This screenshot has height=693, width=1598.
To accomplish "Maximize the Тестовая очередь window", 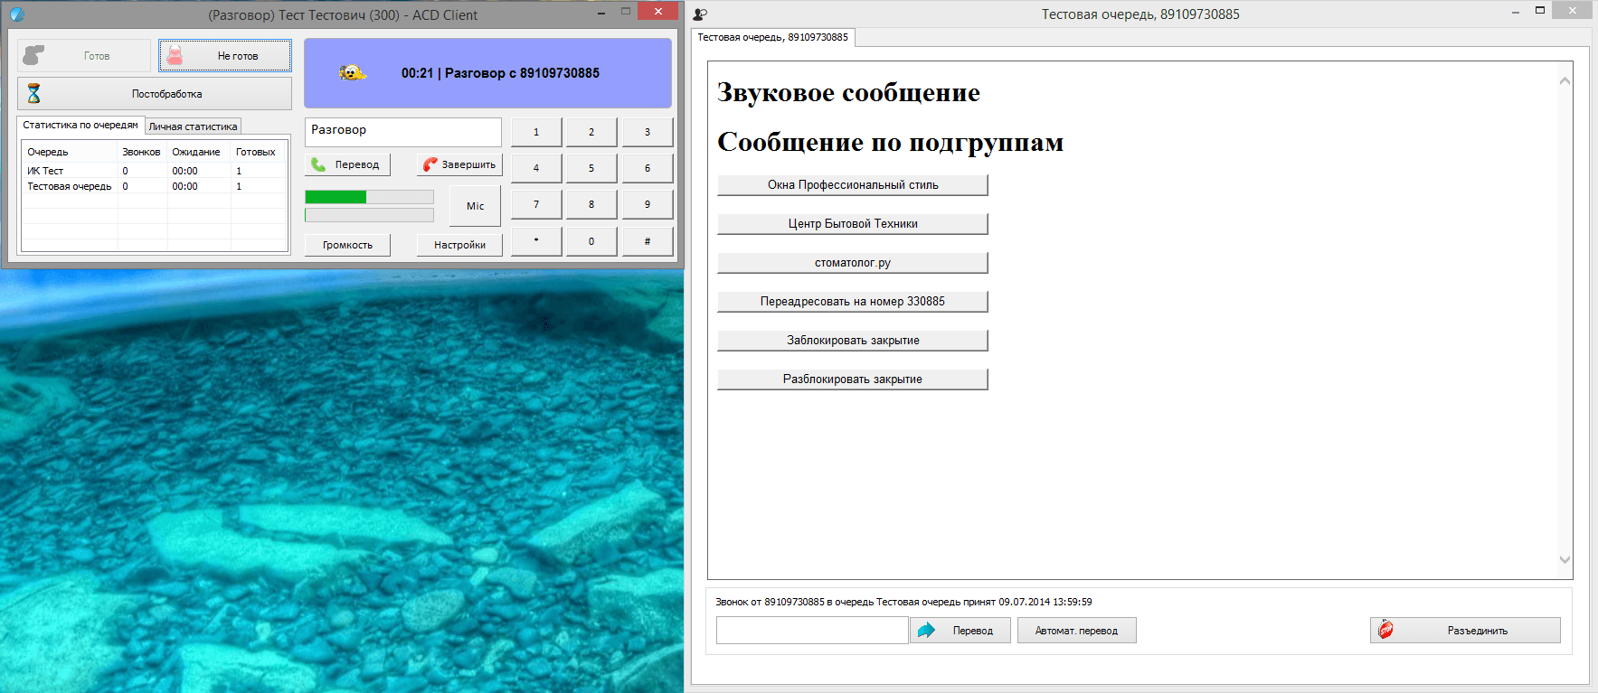I will click(1540, 11).
